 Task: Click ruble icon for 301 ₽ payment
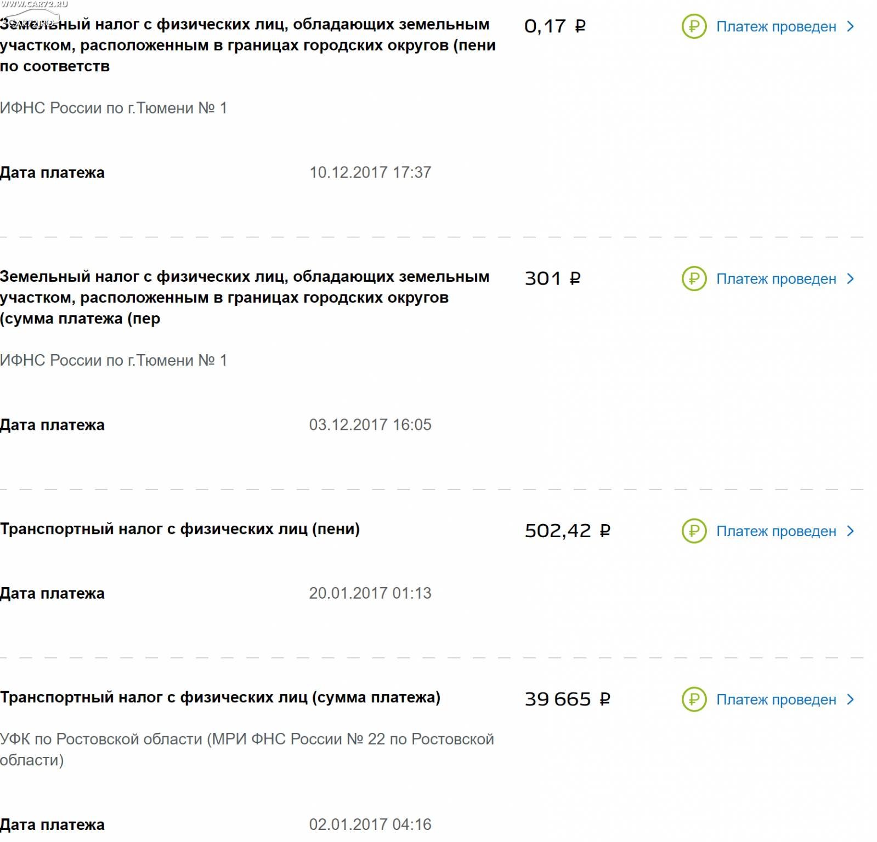click(694, 278)
